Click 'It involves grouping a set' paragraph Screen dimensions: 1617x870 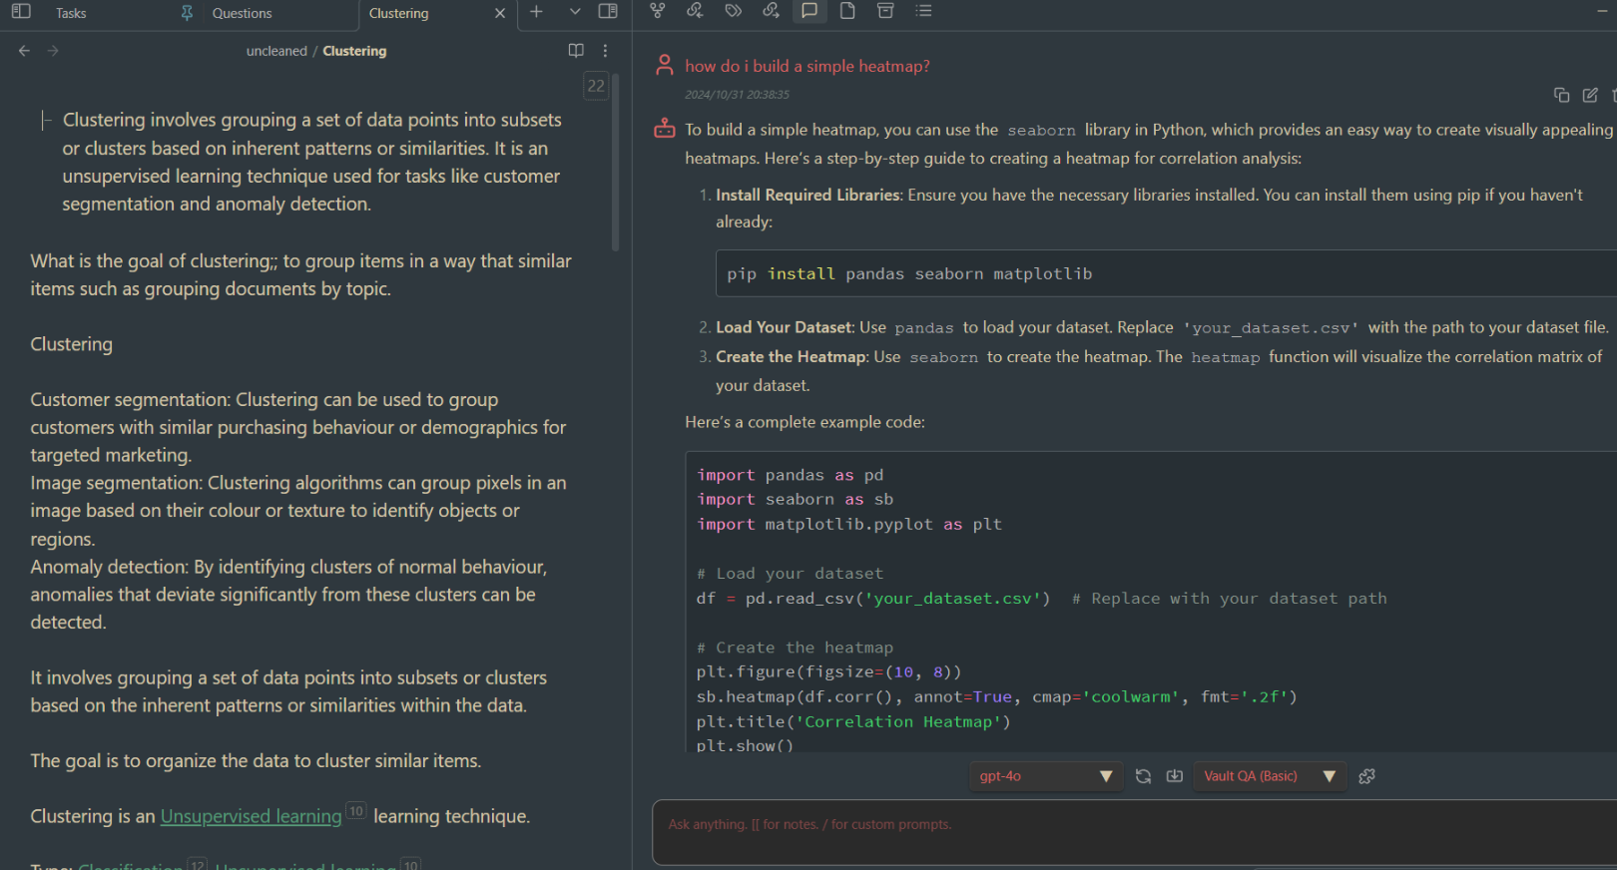click(x=288, y=691)
